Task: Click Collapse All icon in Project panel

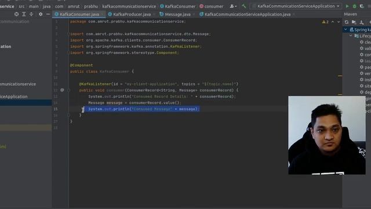Action: 31,14
